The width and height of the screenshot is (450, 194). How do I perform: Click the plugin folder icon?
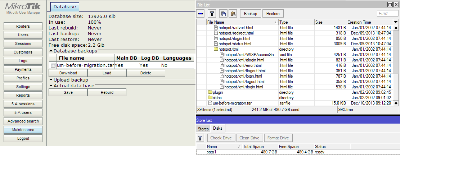coord(210,92)
